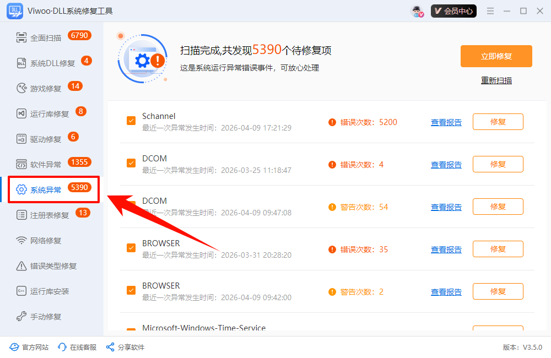Open the game repair (游戏修复) icon
The width and height of the screenshot is (551, 358).
[x=21, y=88]
